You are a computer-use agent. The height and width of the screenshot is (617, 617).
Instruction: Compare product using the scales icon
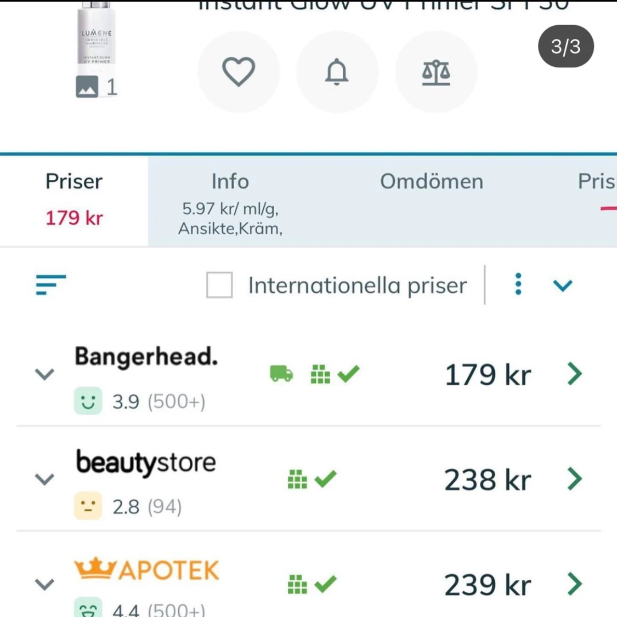436,72
